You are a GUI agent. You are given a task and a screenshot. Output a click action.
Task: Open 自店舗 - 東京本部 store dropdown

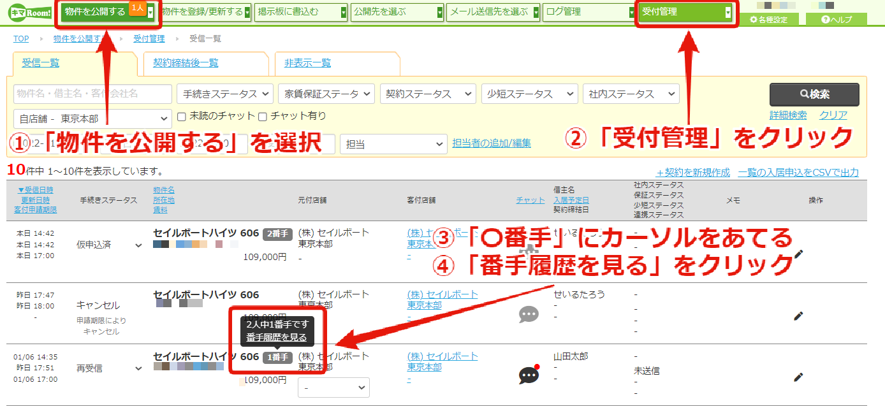point(92,119)
